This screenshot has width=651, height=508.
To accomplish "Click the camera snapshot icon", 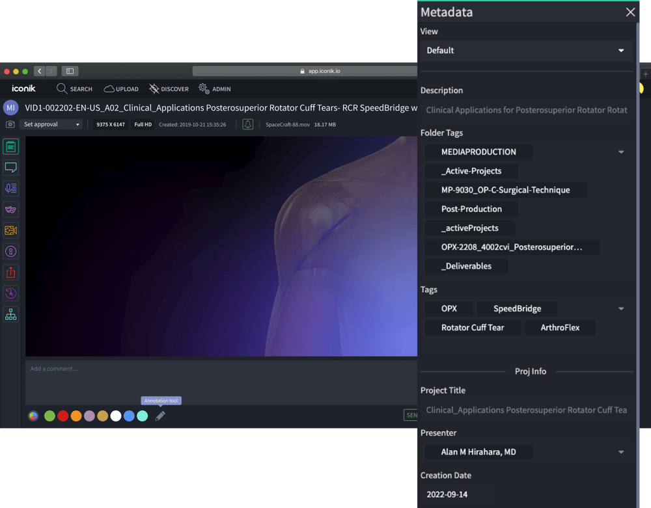I will click(x=10, y=124).
